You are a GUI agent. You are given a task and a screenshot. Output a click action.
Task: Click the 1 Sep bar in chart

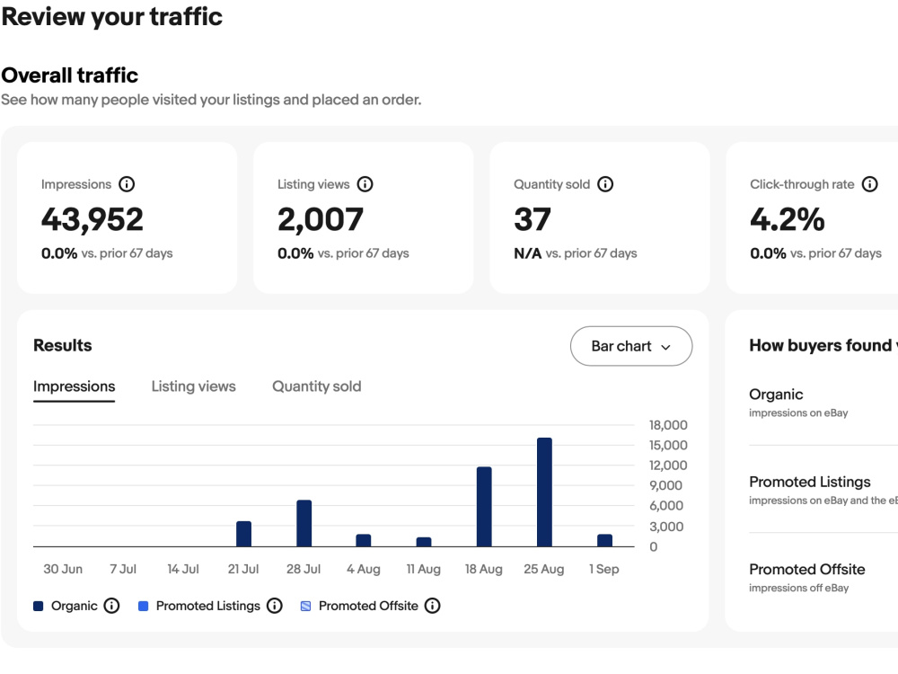(x=604, y=540)
